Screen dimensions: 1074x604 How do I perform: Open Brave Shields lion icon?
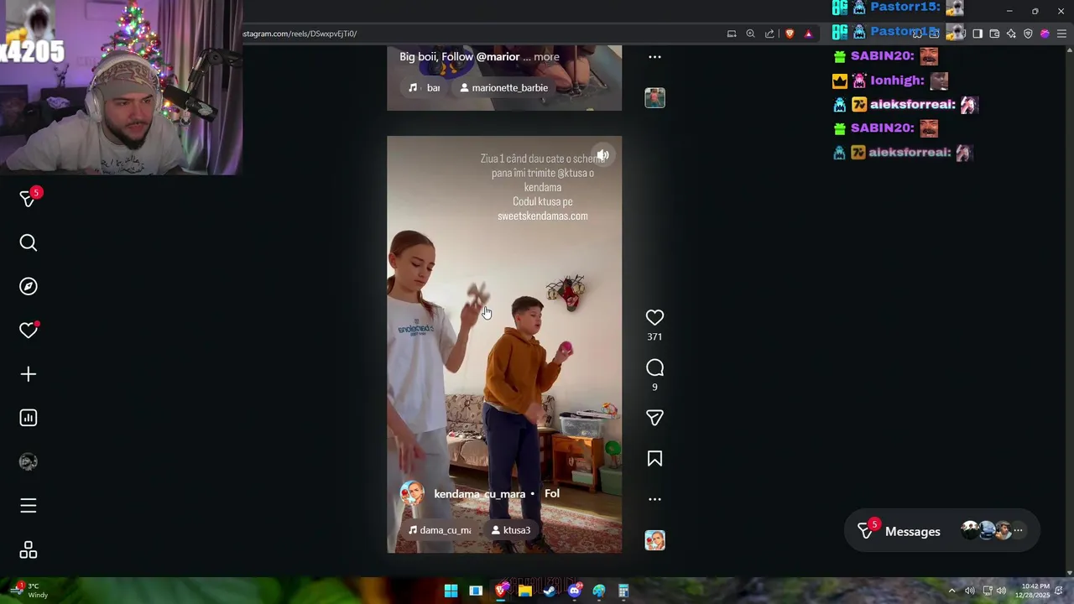point(790,34)
